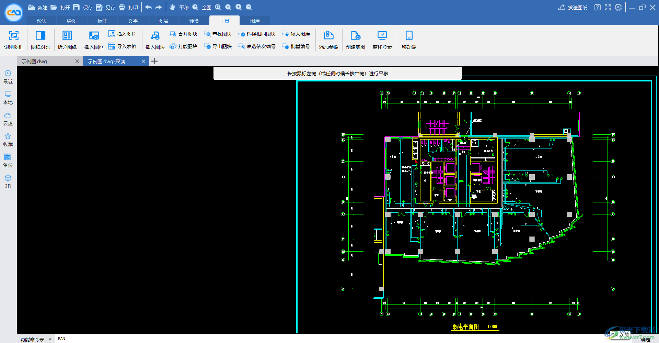
Task: Click 识别图框 tool
Action: (14, 40)
